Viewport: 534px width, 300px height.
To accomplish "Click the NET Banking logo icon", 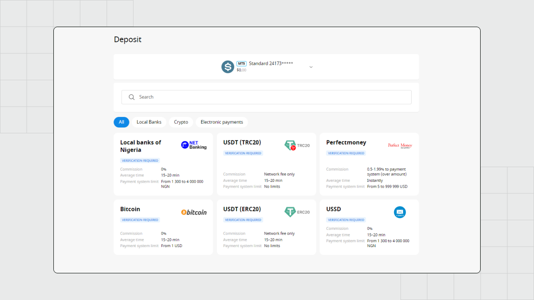I will point(194,145).
